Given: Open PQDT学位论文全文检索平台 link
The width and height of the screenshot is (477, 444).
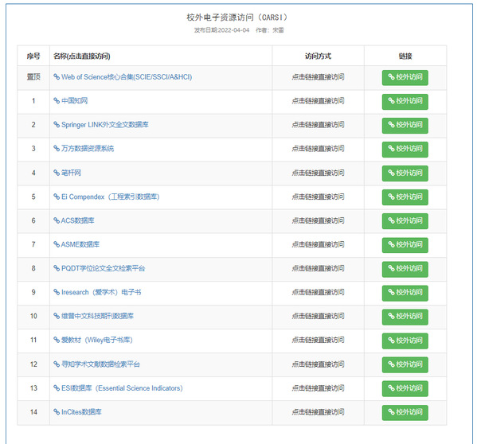Looking at the screenshot, I should coord(100,268).
